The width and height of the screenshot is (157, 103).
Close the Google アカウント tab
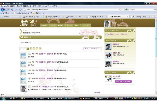tap(63, 17)
